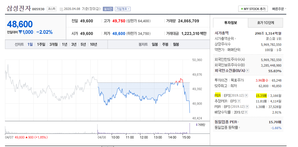The height and width of the screenshot is (147, 298).
Task: Click the 거래량 legend marker in volume chart
Action: click(196, 125)
